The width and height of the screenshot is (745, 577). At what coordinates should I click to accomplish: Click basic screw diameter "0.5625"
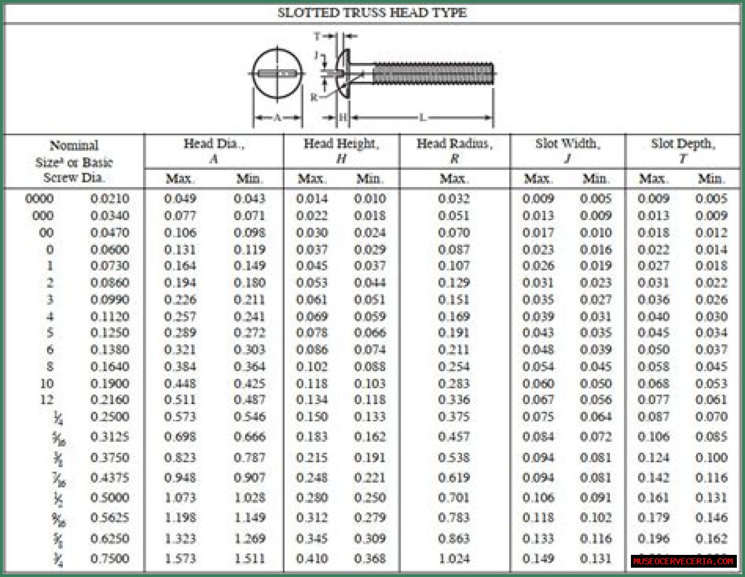click(109, 518)
